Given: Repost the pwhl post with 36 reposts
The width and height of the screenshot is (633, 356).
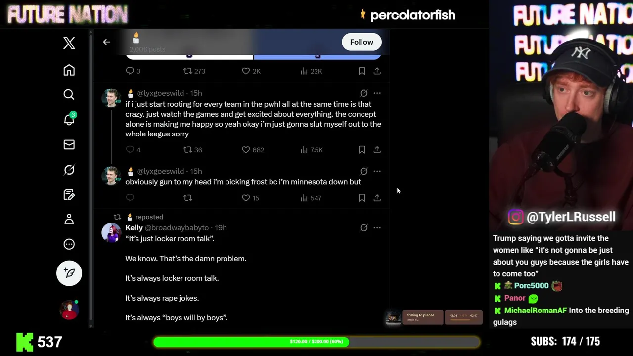Looking at the screenshot, I should click(x=192, y=150).
